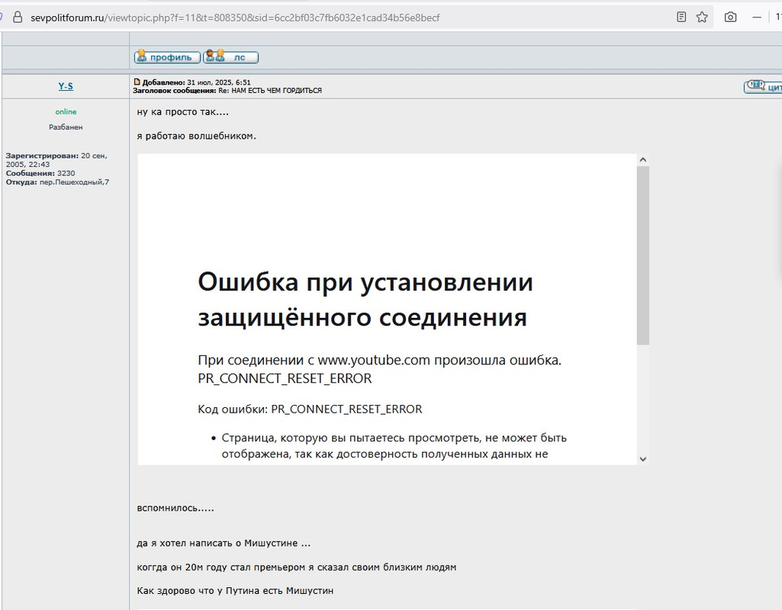Click 'Как здорово что у Путина' line
Screen dimensions: 782x610
pyautogui.click(x=235, y=591)
